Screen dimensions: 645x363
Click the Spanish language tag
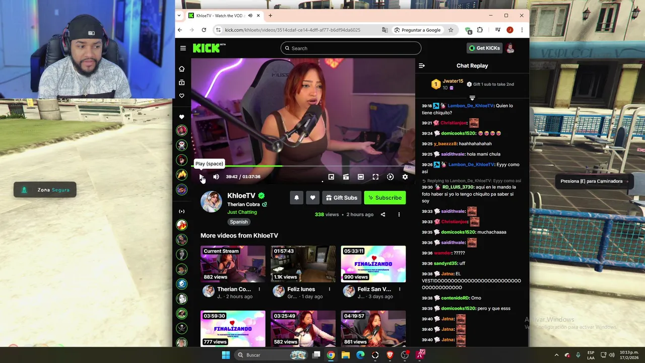pos(239,222)
